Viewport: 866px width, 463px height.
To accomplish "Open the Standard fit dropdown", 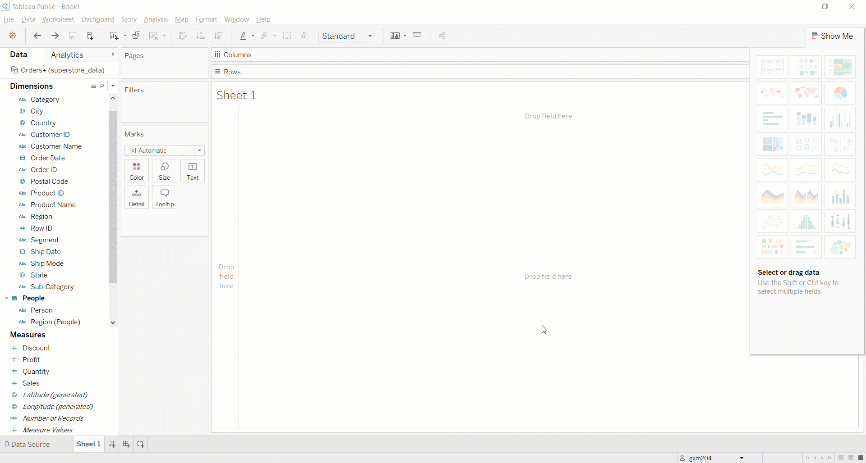I will [346, 36].
